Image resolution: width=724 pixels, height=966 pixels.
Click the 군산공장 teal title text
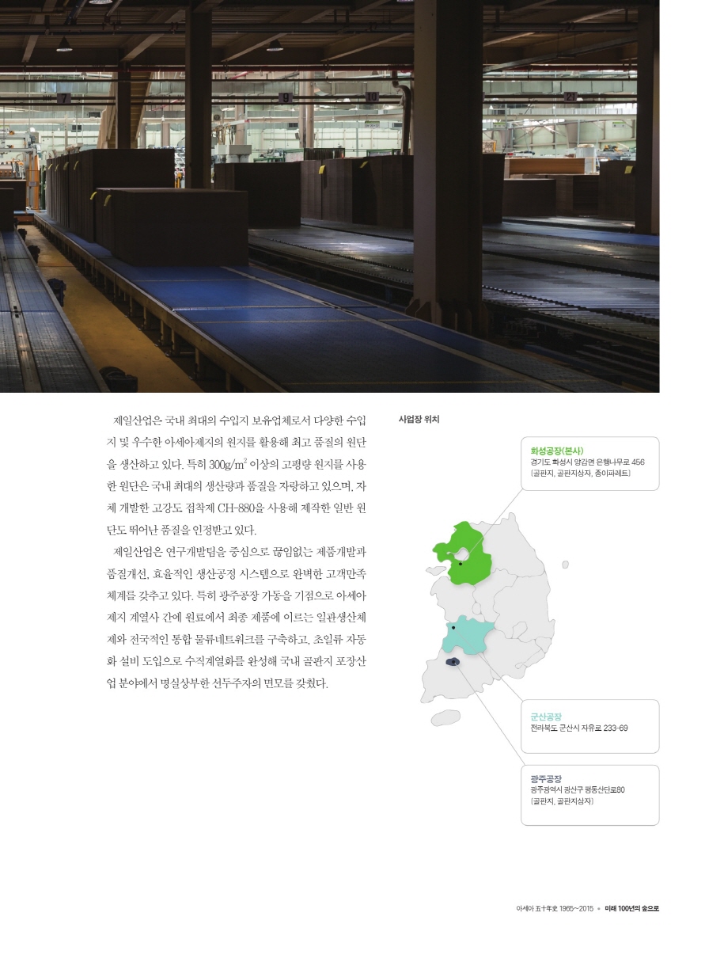click(x=546, y=716)
